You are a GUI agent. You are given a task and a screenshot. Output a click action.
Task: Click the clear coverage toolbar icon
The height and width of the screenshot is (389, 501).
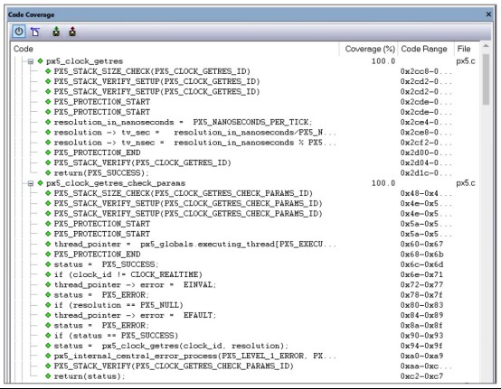[x=35, y=32]
